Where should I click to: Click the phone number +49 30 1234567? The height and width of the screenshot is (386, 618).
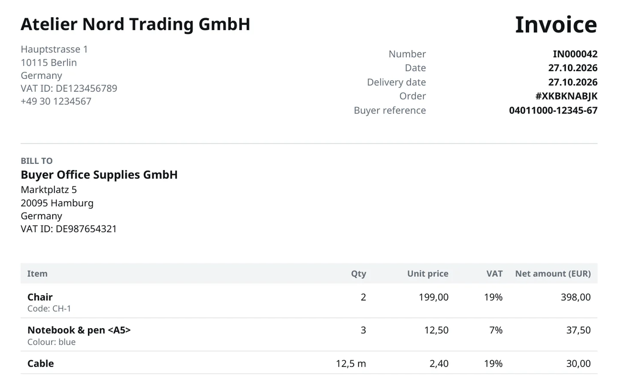(56, 101)
